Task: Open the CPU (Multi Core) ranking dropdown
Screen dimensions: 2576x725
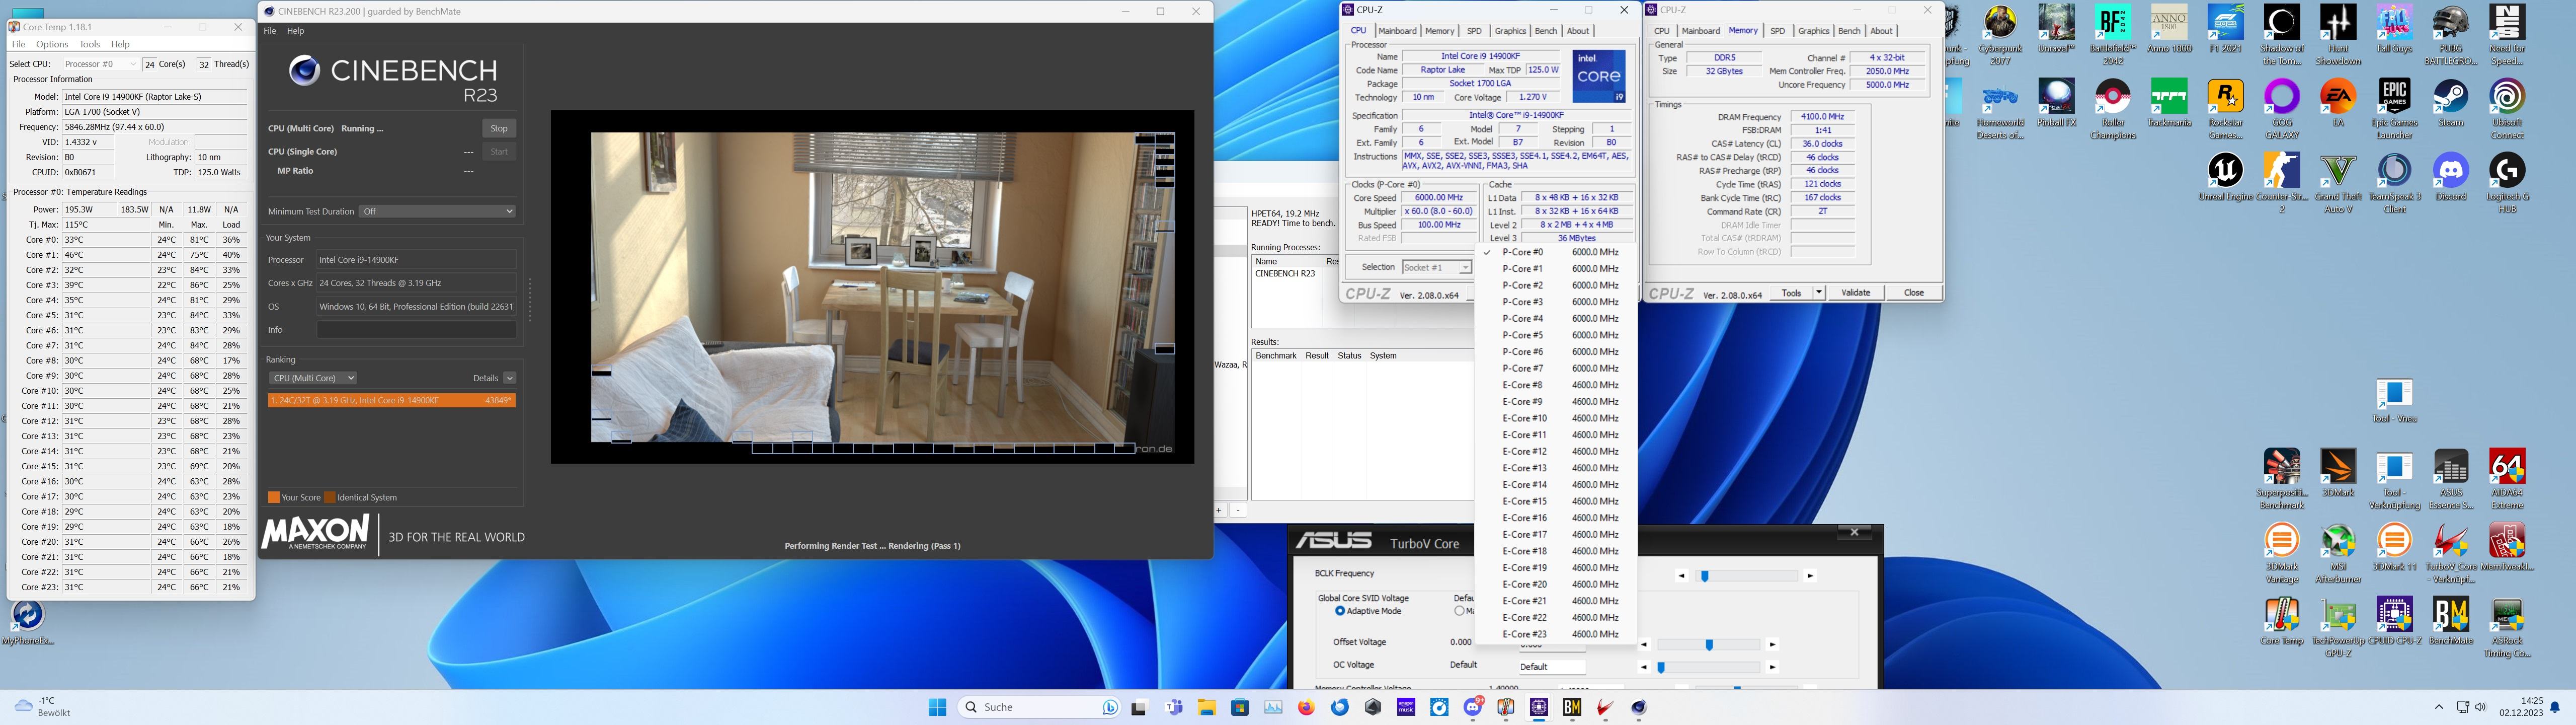Action: [x=313, y=379]
